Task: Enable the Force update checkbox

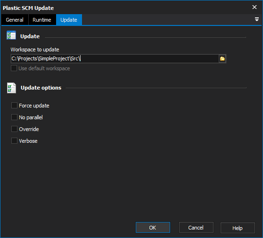Action: [x=14, y=106]
